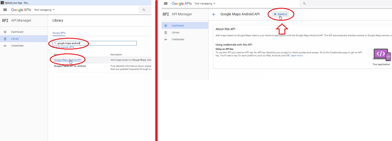Open the Google Places API for Android result

[x=70, y=66]
